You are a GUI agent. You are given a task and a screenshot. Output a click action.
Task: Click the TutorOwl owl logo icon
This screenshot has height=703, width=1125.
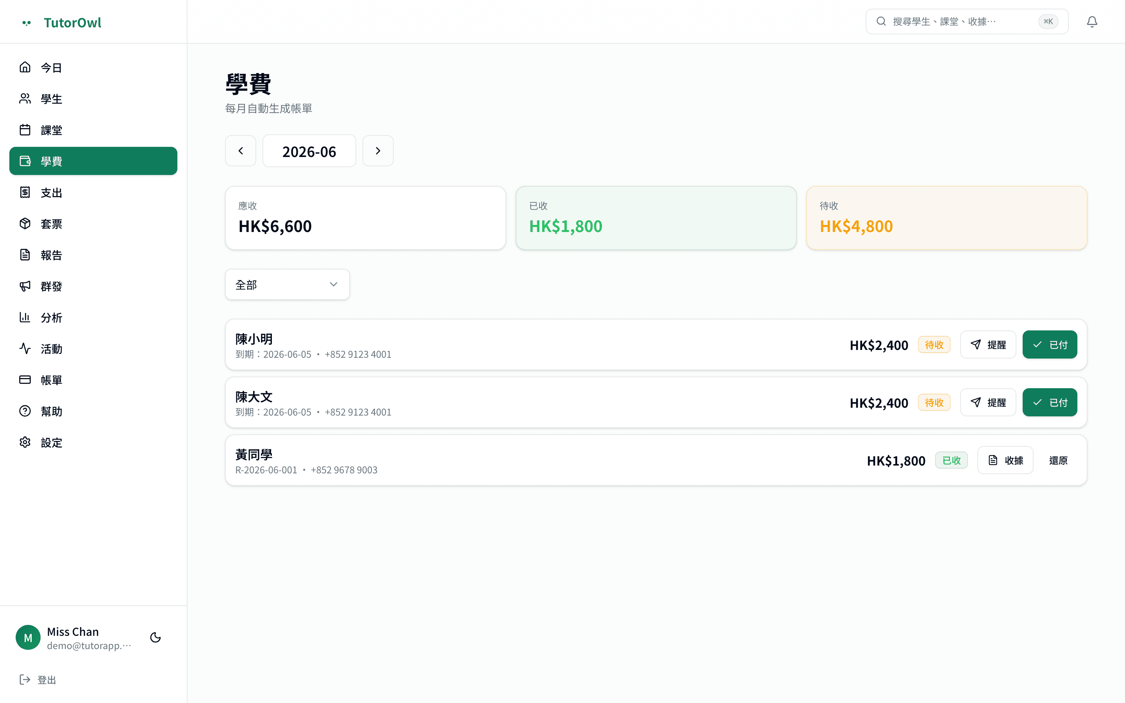[x=27, y=22]
